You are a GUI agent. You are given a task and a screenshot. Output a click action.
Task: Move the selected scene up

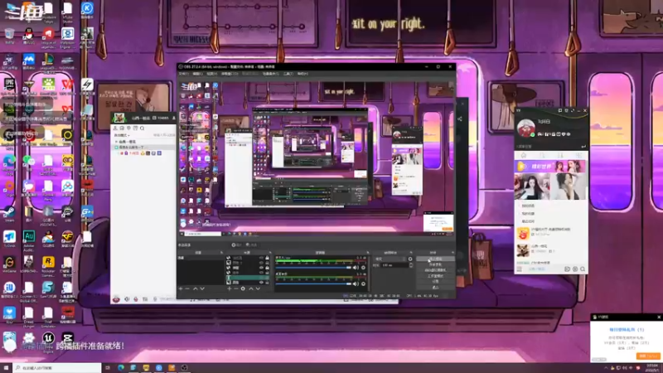point(196,288)
